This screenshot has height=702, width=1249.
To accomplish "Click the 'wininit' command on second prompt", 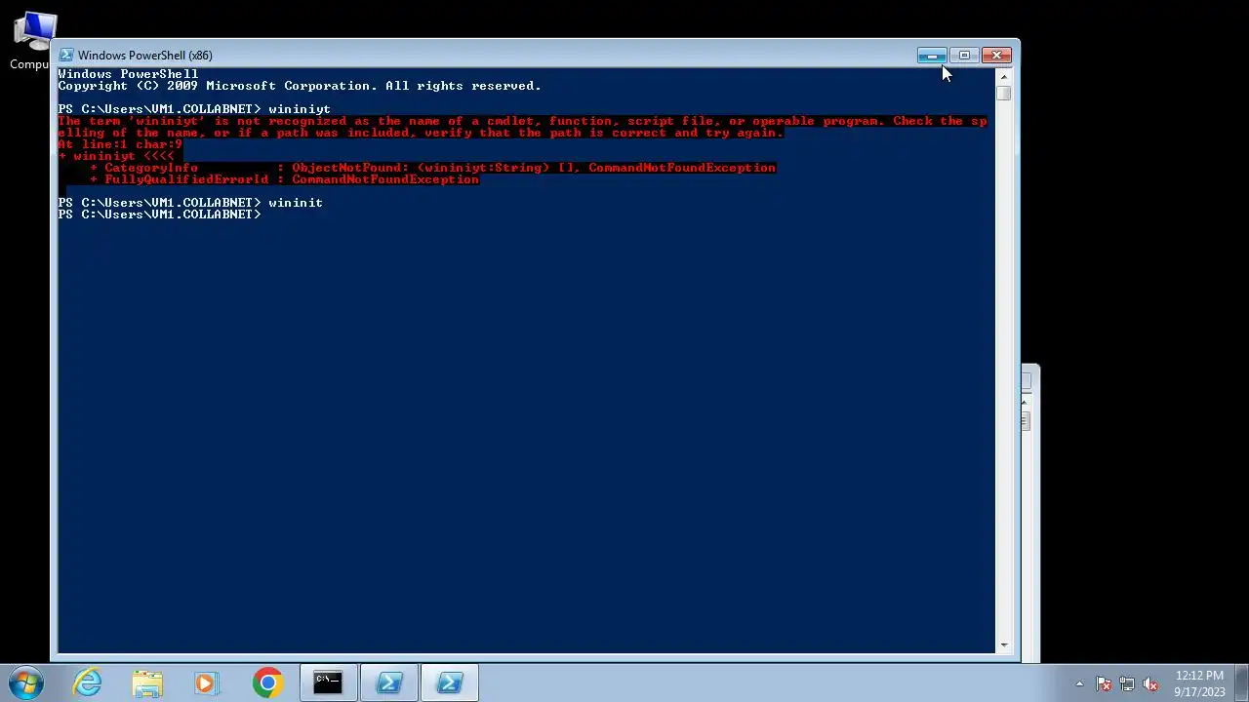I will [296, 203].
